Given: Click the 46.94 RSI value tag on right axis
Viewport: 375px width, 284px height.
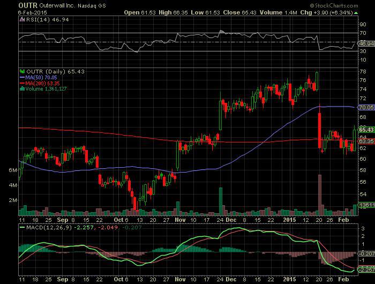Looking at the screenshot, I should point(366,43).
